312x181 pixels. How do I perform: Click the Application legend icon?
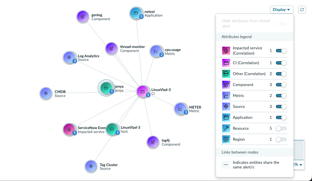226,117
